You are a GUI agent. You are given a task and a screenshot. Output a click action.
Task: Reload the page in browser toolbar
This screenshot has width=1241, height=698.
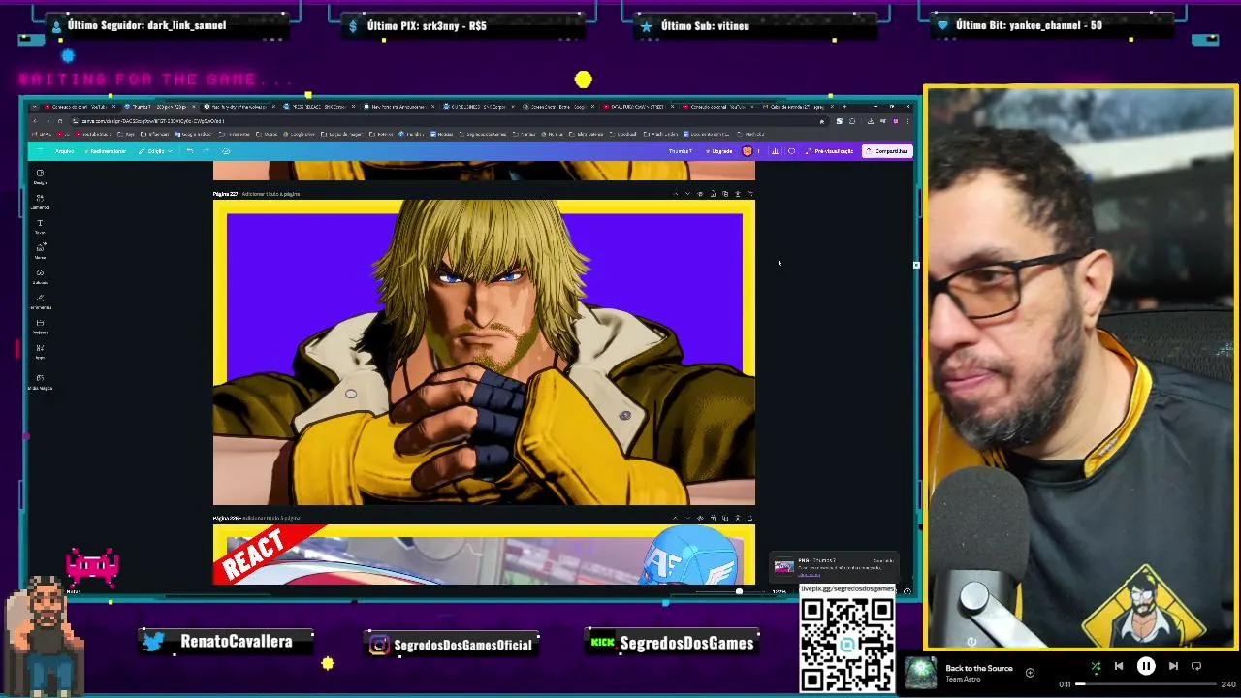click(x=60, y=121)
